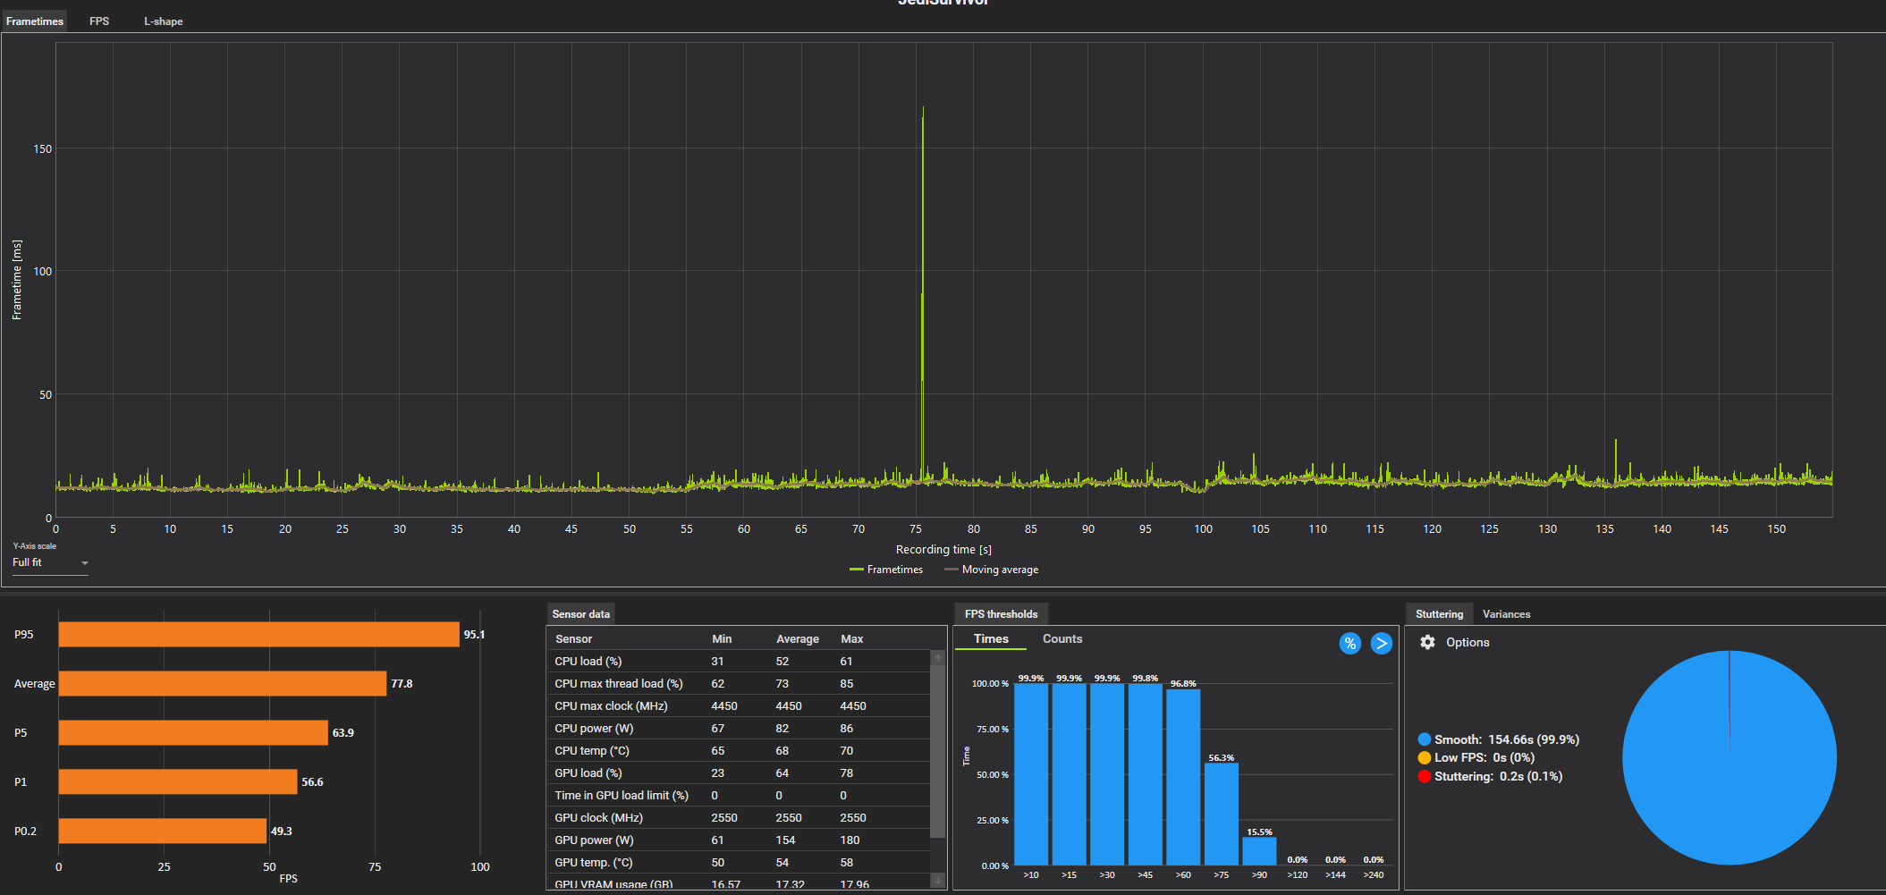Viewport: 1886px width, 895px height.
Task: Open the Stuttering tab
Action: click(1439, 614)
